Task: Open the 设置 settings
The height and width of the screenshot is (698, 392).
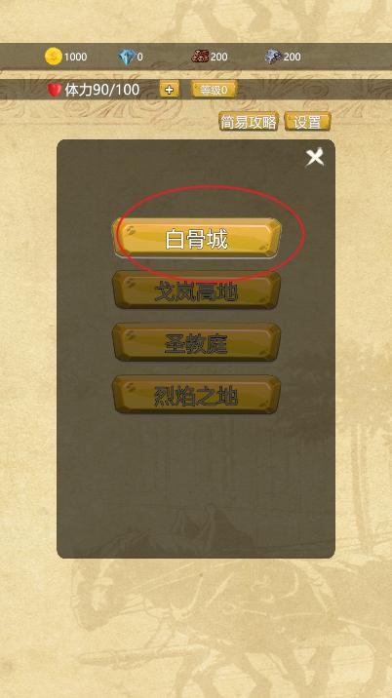Action: (307, 122)
